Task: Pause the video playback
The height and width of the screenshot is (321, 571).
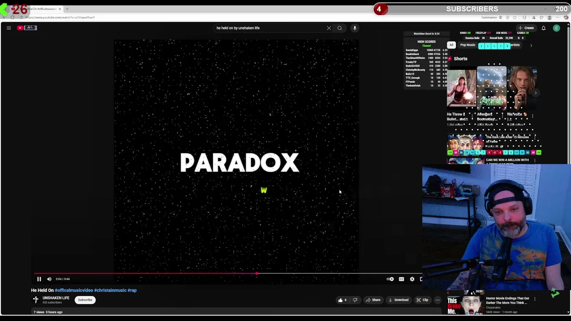Action: (x=39, y=279)
